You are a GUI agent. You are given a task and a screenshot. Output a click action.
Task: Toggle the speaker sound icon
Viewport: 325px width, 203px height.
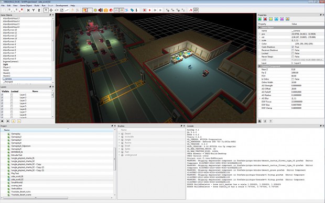tap(101, 10)
